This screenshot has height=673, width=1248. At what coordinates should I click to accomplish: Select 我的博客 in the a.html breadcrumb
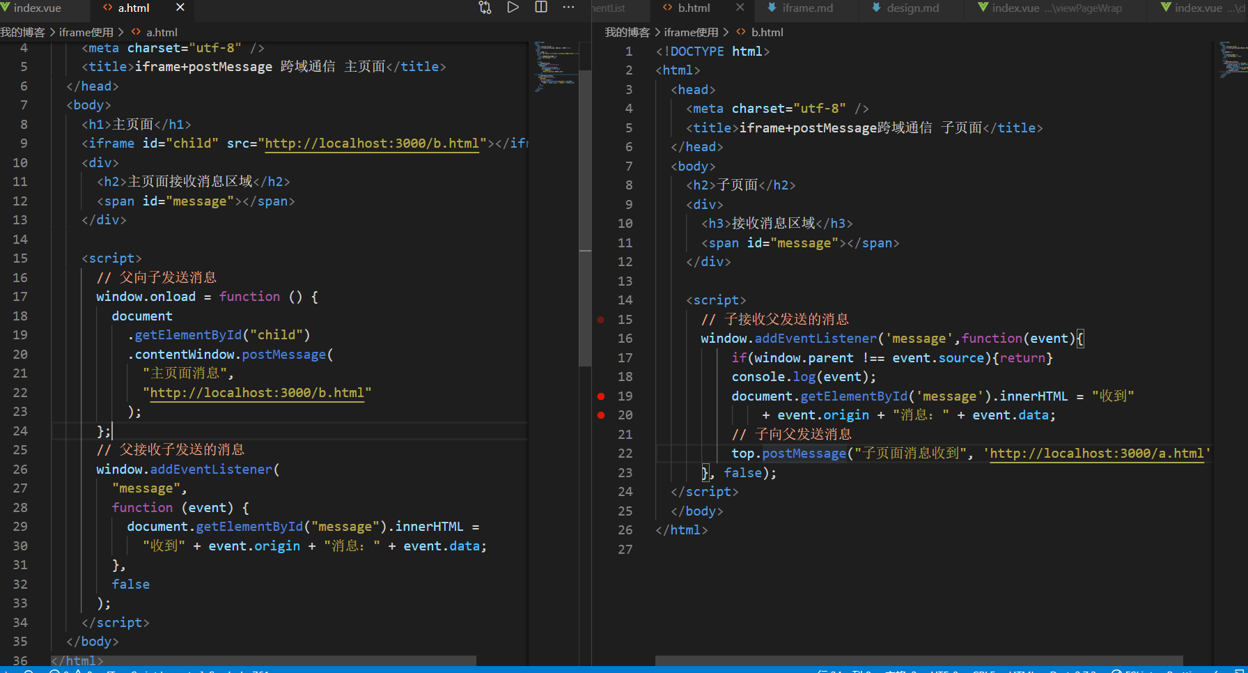[22, 32]
